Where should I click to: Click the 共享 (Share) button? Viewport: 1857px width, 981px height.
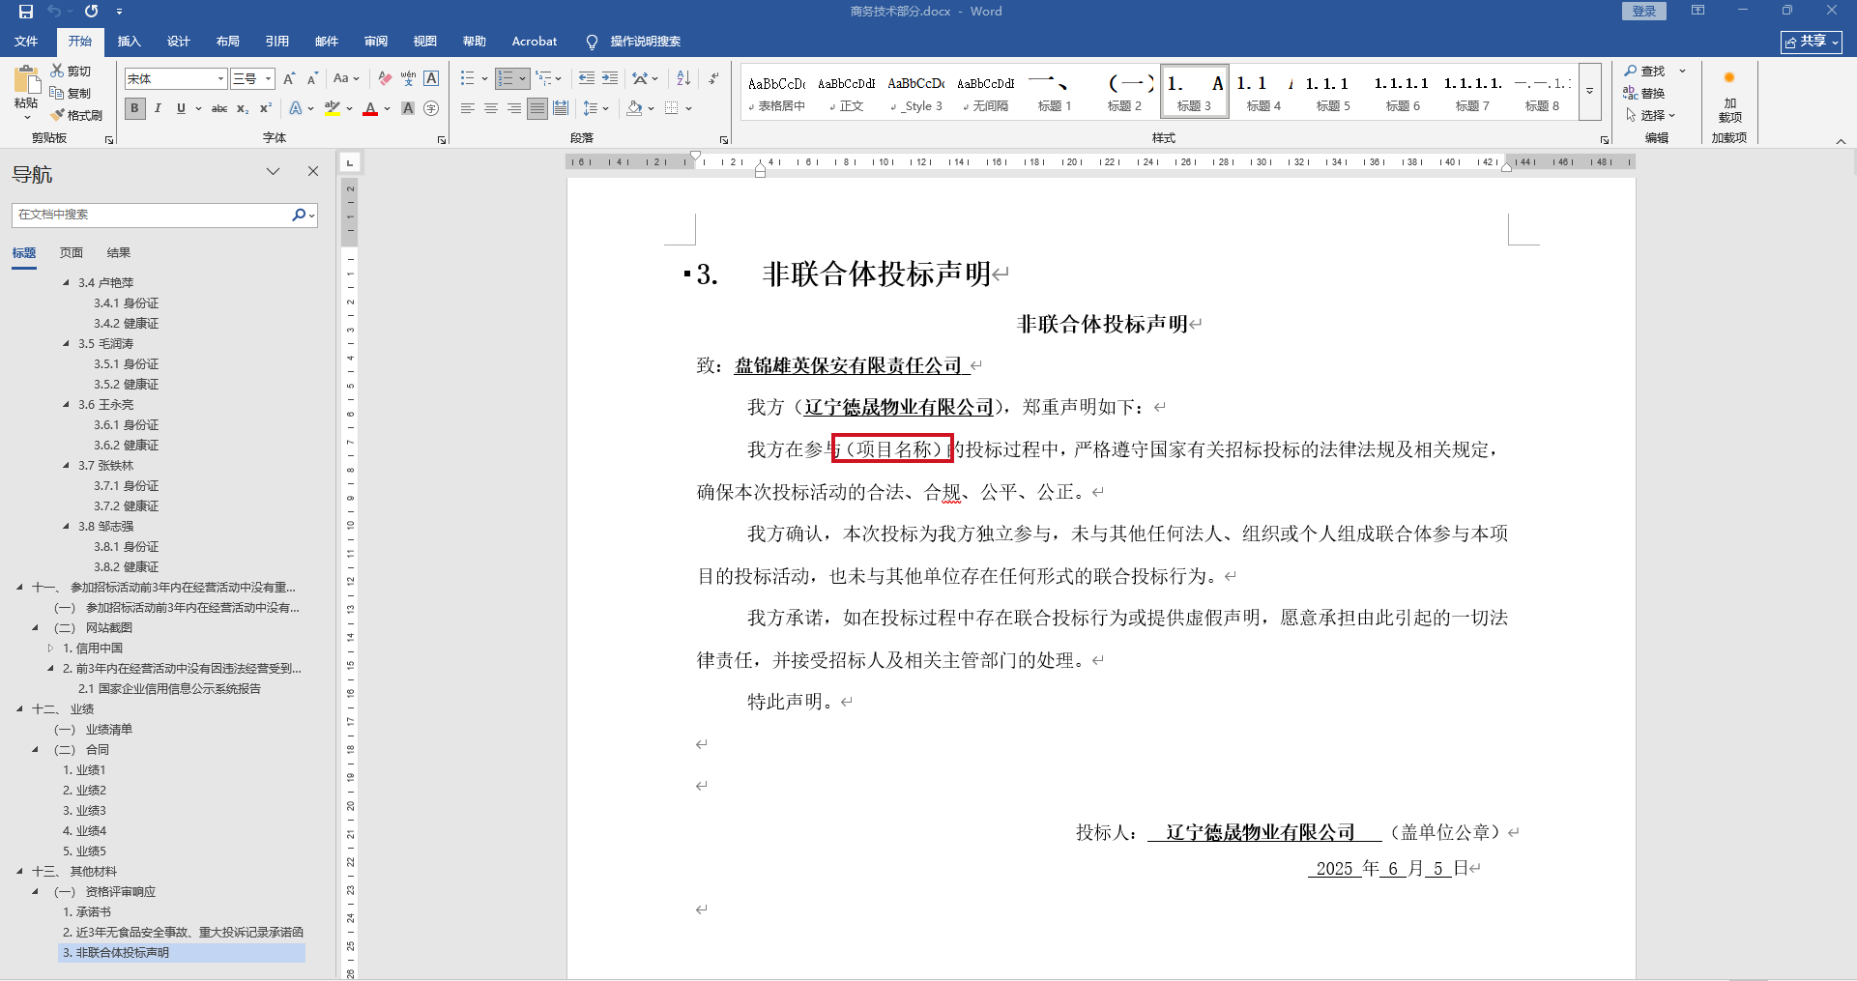click(1811, 42)
